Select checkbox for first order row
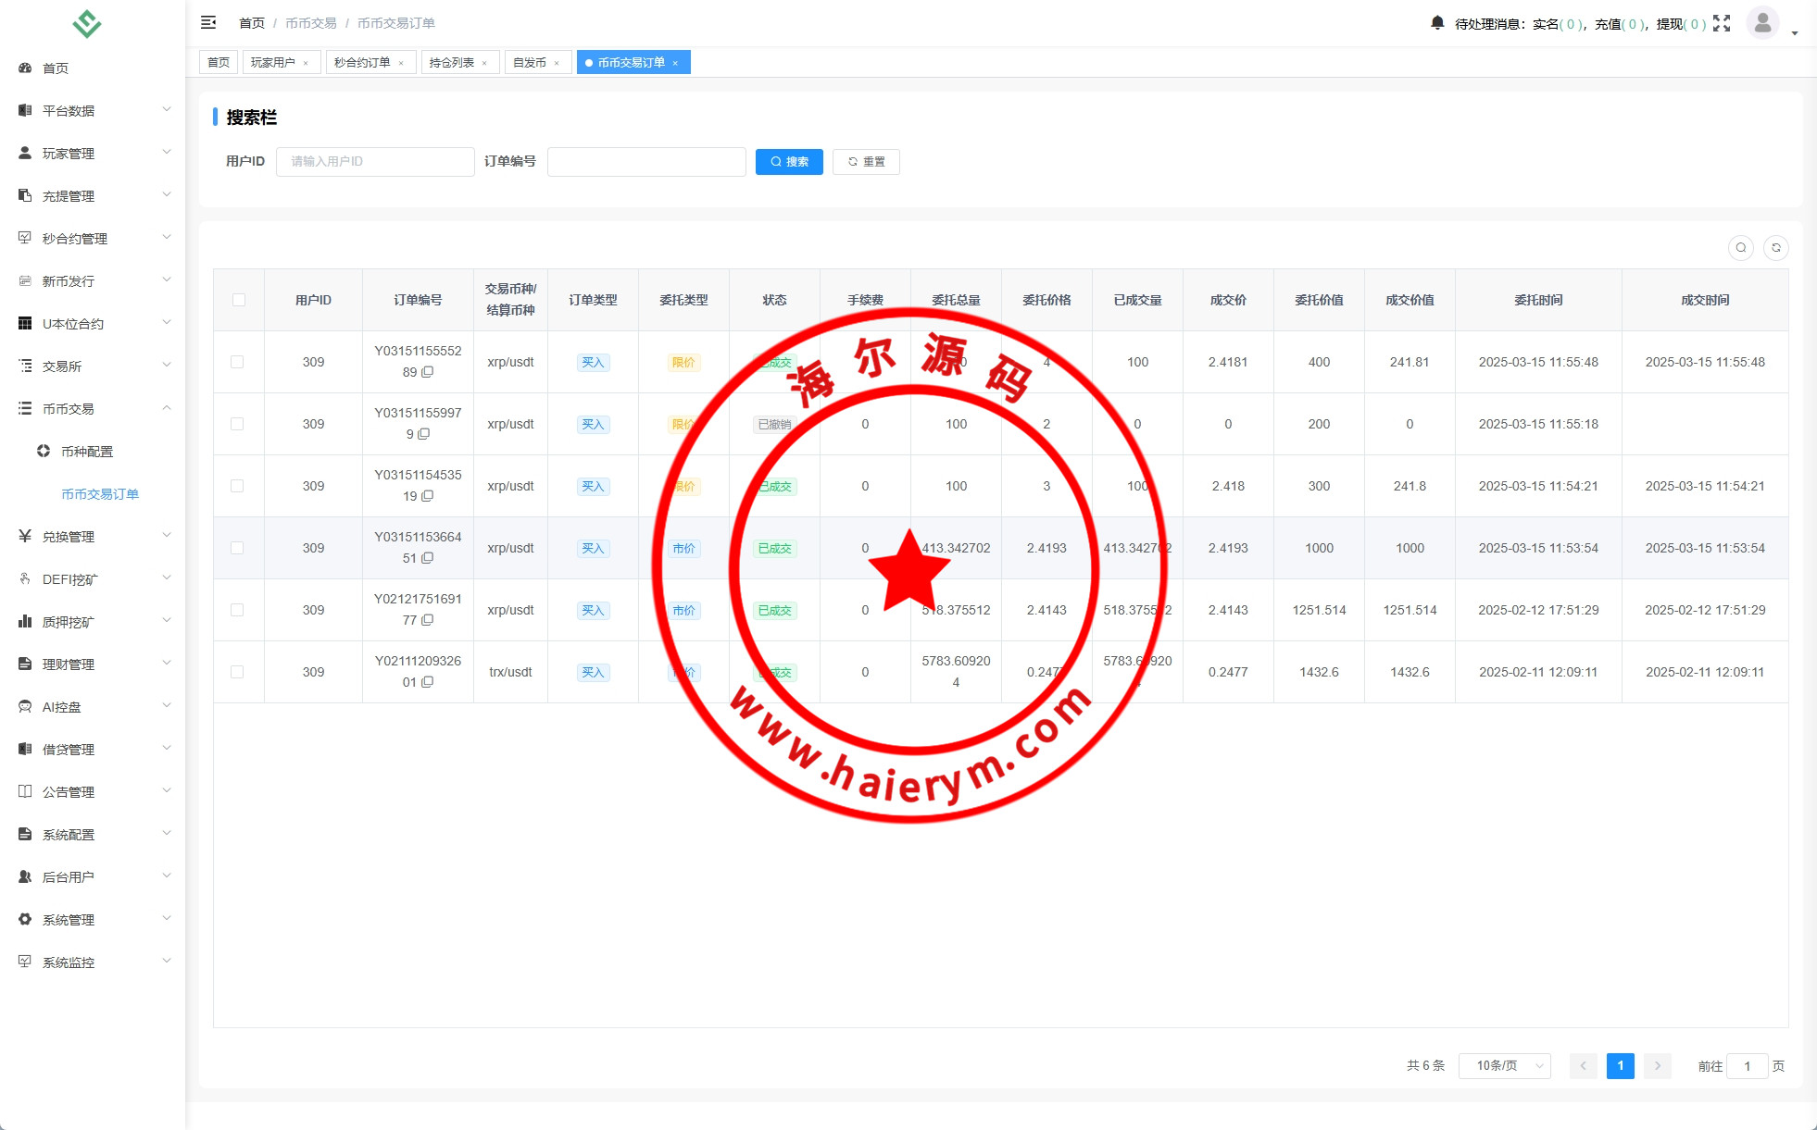The image size is (1817, 1130). tap(238, 362)
